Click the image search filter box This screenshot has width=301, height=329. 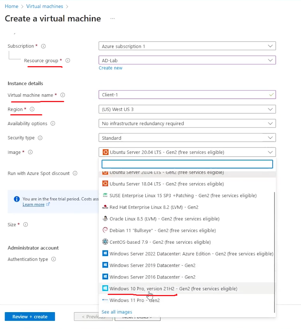187,164
